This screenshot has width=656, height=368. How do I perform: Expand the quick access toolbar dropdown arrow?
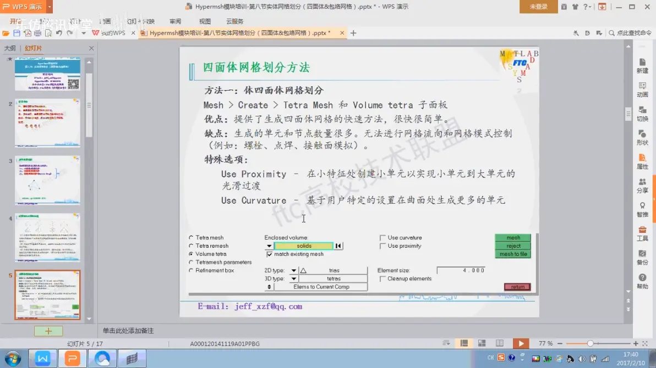(84, 33)
